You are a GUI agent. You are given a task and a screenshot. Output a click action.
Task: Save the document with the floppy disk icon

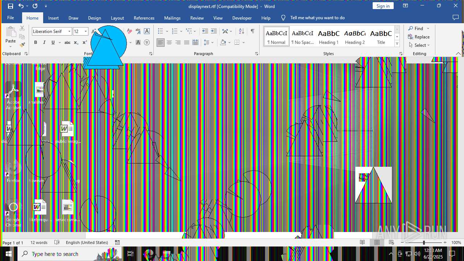pyautogui.click(x=11, y=6)
